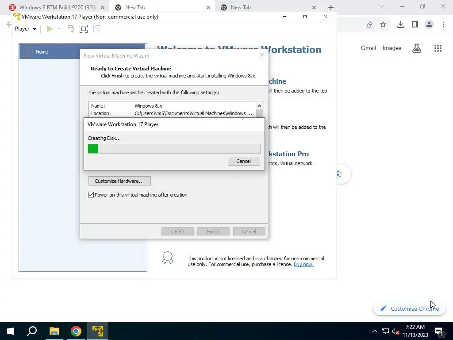Open Customize Hardware settings
This screenshot has height=340, width=453.
coord(119,181)
